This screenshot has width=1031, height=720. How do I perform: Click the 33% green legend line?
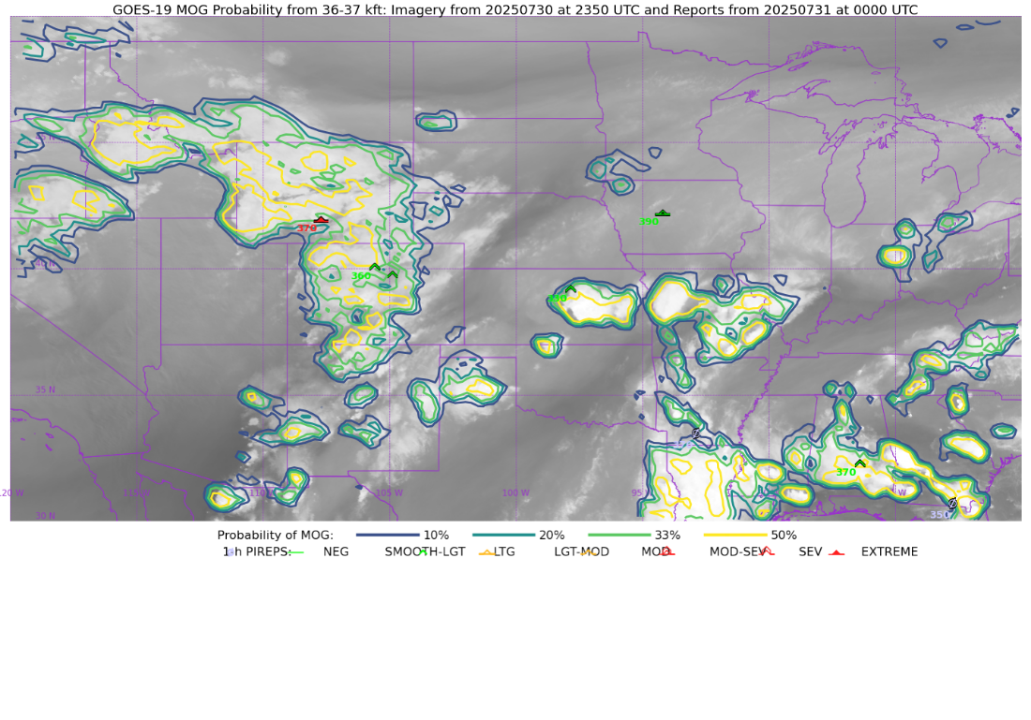[x=619, y=536]
